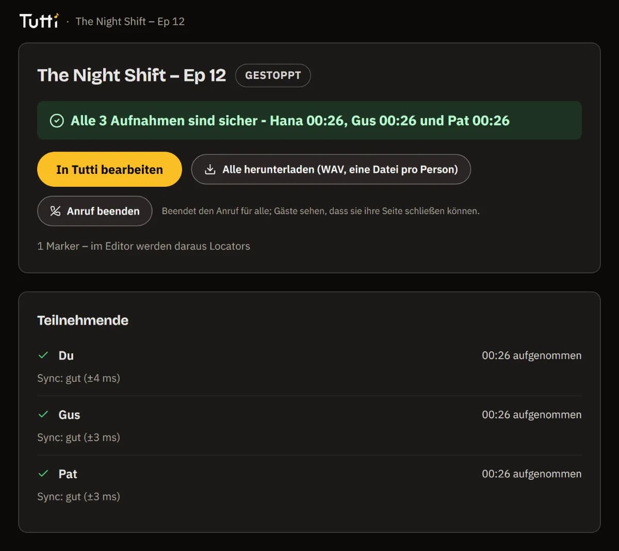Image resolution: width=619 pixels, height=551 pixels.
Task: Click Gus's 00:26 aufgenommen duration
Action: tap(532, 415)
